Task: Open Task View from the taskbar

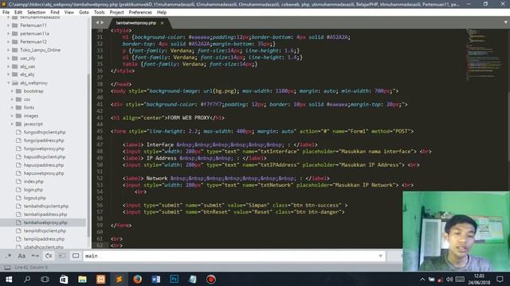Action: tap(45, 279)
